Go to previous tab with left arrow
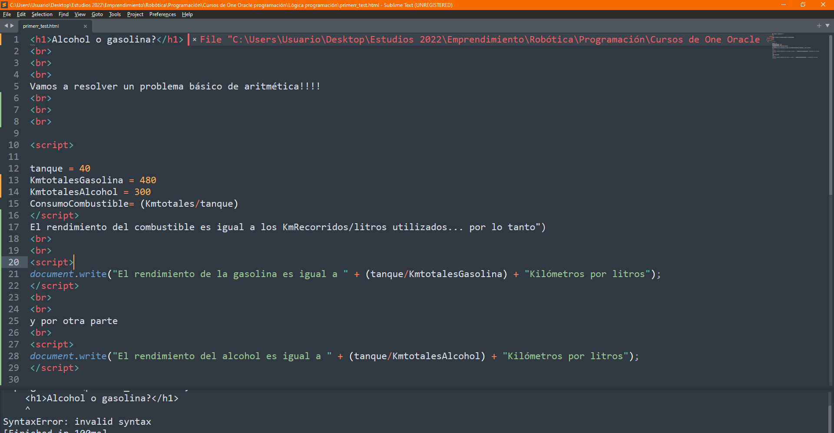The width and height of the screenshot is (834, 433). (6, 26)
